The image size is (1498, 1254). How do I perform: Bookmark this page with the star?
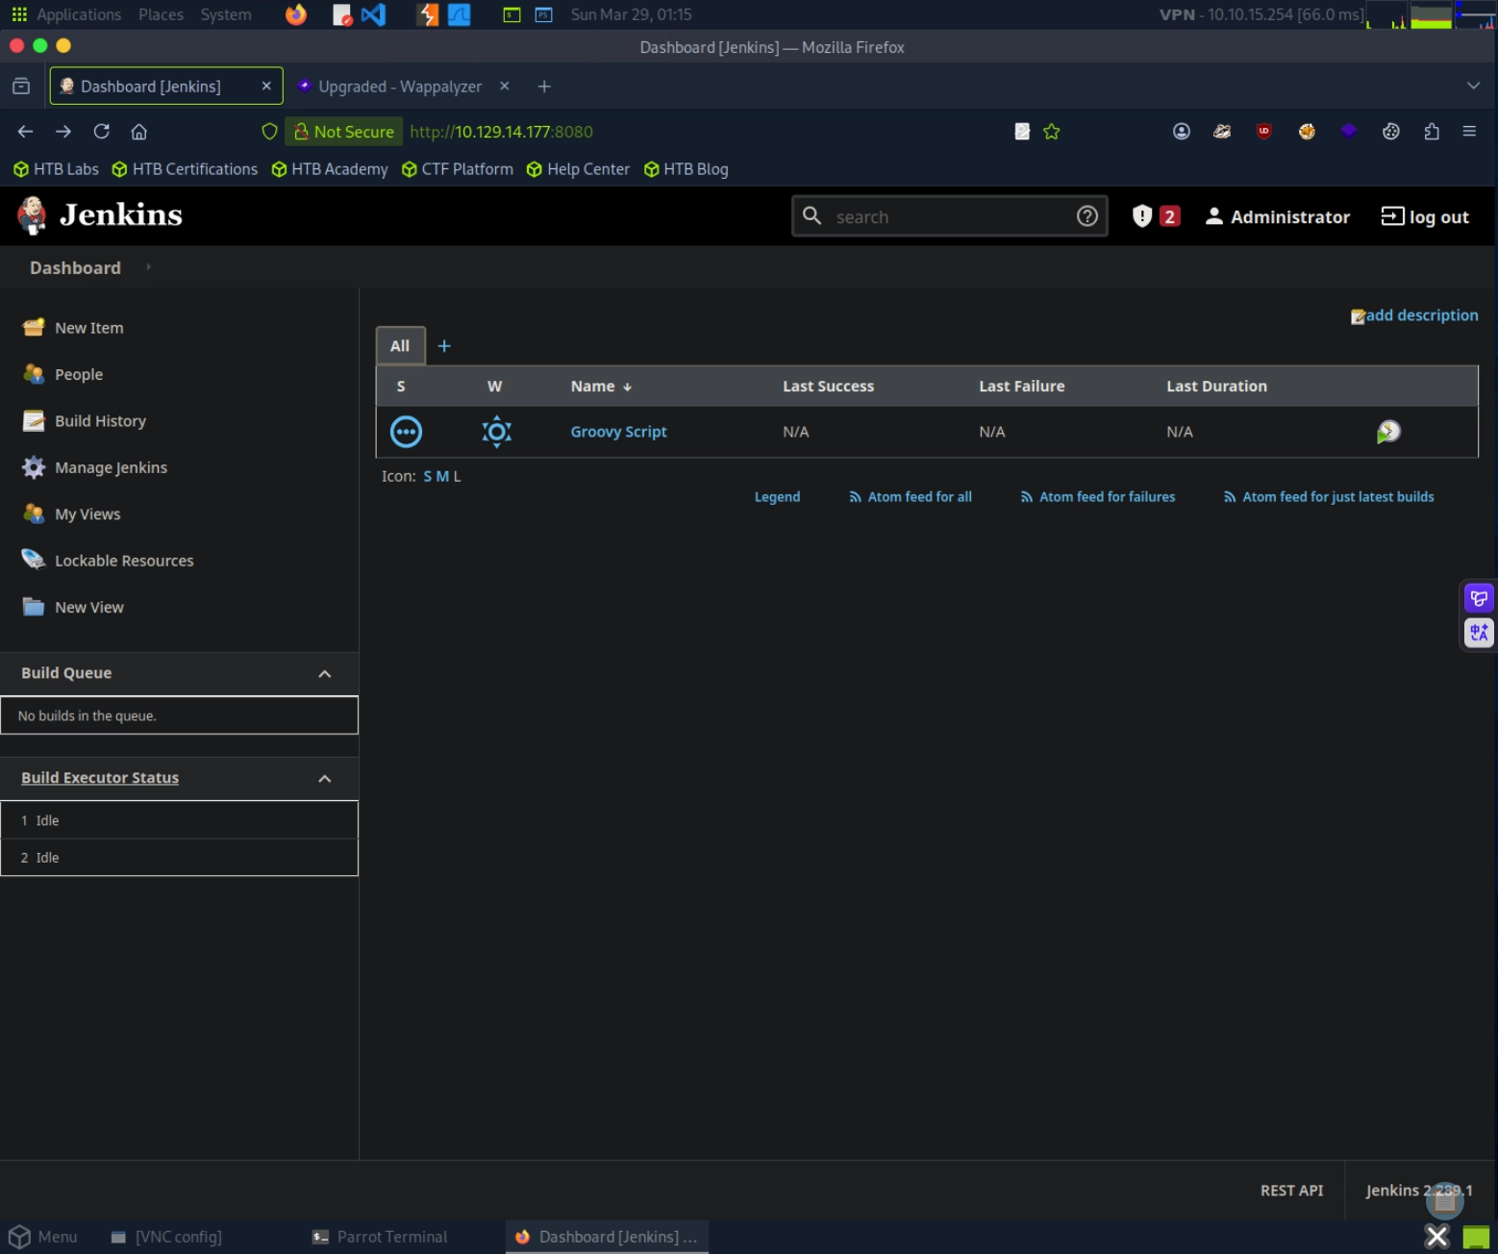1051,132
